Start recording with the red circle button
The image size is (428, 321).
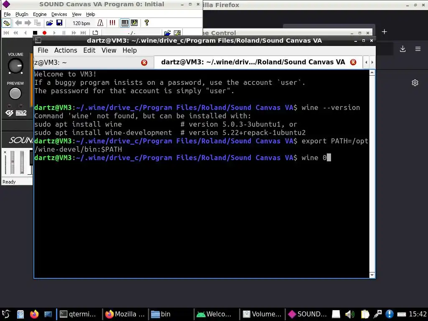click(44, 33)
